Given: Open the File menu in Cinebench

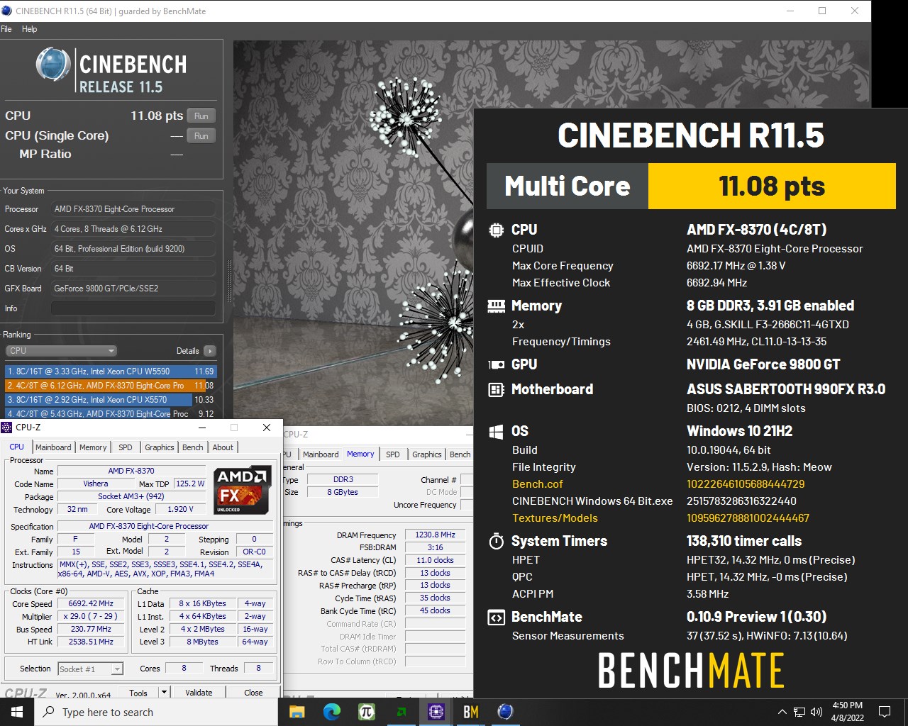Looking at the screenshot, I should tap(6, 29).
